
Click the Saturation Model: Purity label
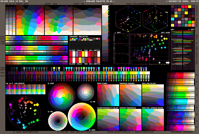coord(182,2)
